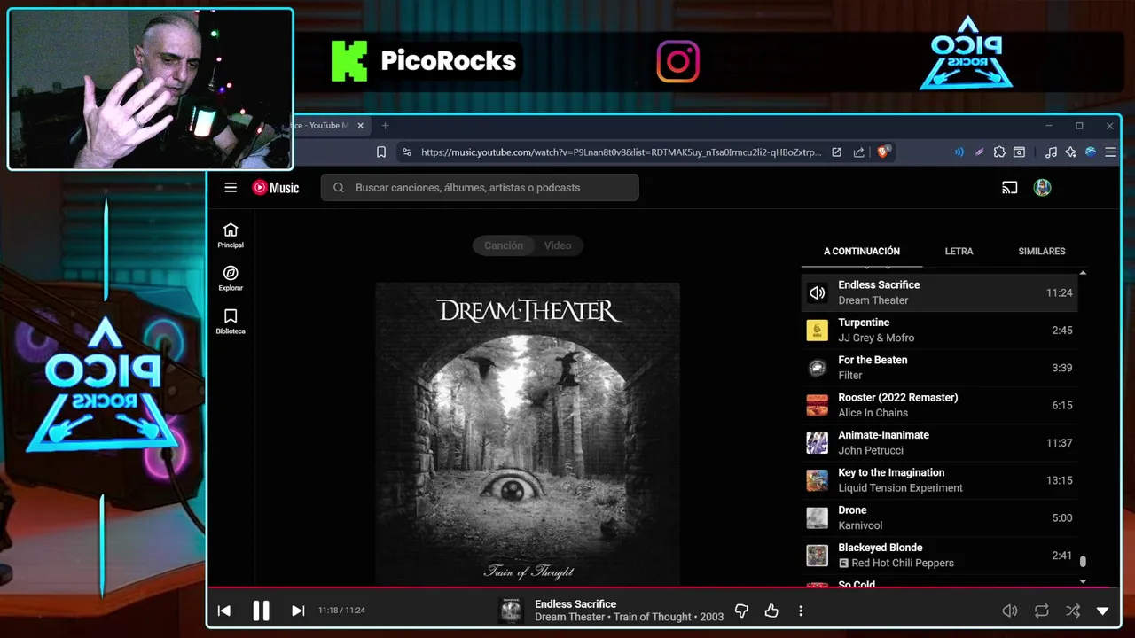This screenshot has height=638, width=1135.
Task: Click the sound waves extension icon
Action: (x=959, y=152)
